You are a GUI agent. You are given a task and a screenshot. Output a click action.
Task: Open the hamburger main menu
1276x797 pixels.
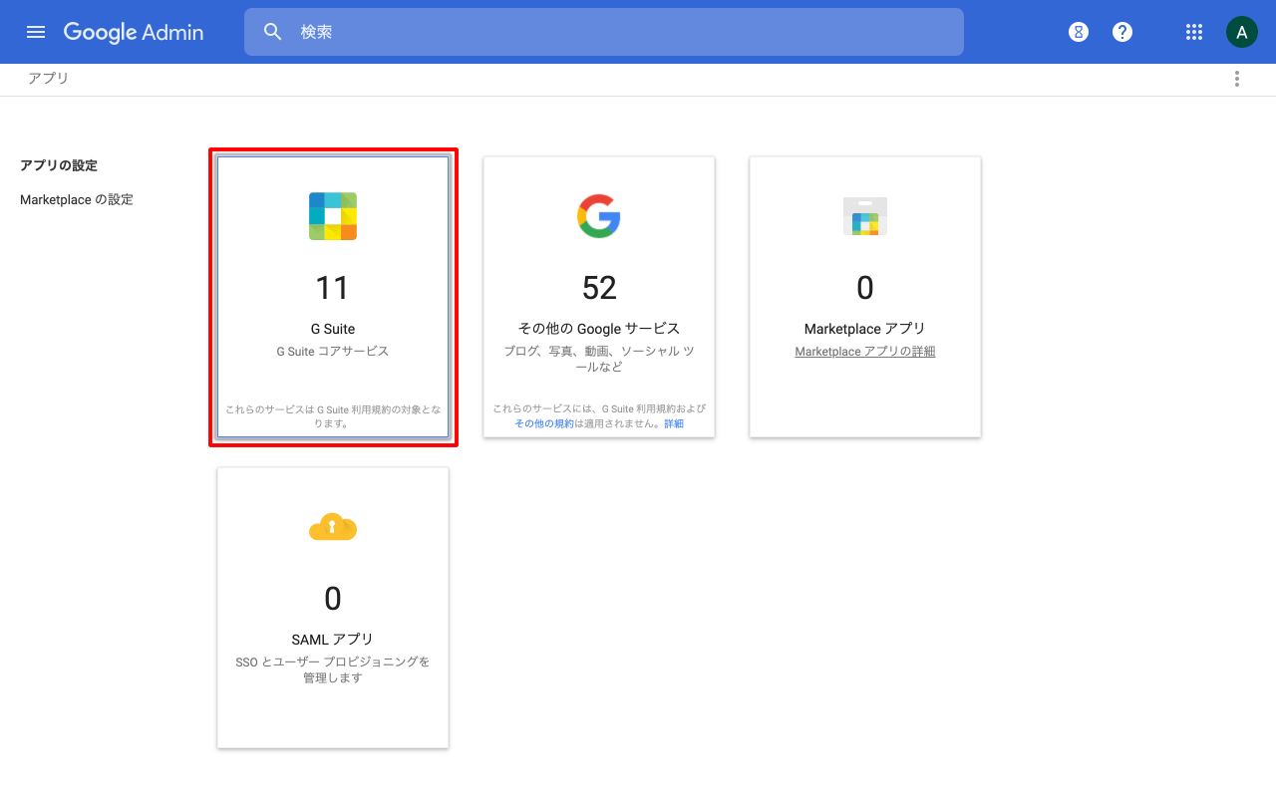36,32
